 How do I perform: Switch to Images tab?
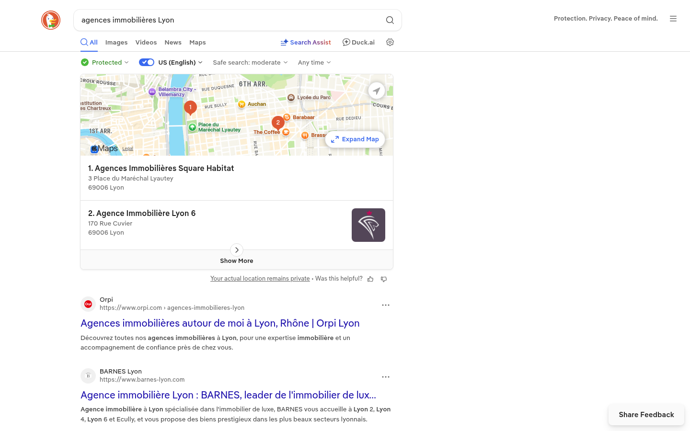point(116,42)
